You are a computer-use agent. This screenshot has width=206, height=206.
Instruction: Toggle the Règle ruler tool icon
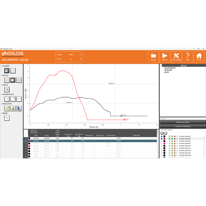[7, 90]
